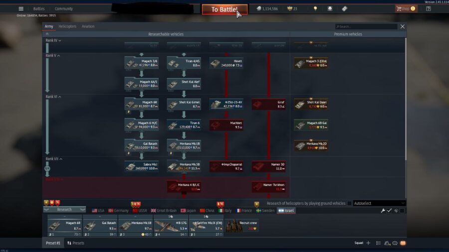
Task: Select the Merkava 4 B/LIC tank
Action: point(184,187)
